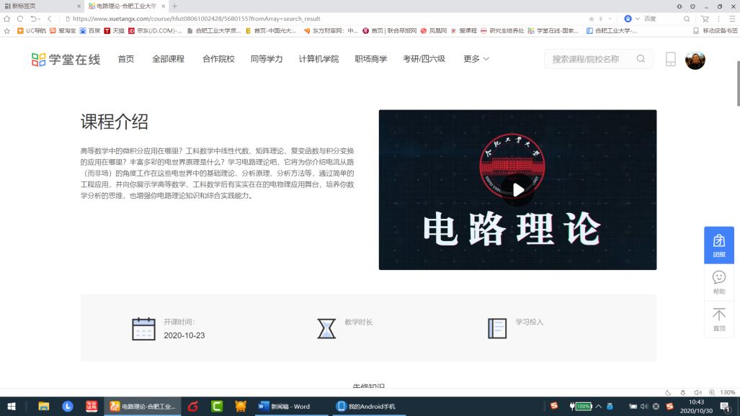This screenshot has height=416, width=740.
Task: Open the 计算机学院 link
Action: [x=318, y=59]
